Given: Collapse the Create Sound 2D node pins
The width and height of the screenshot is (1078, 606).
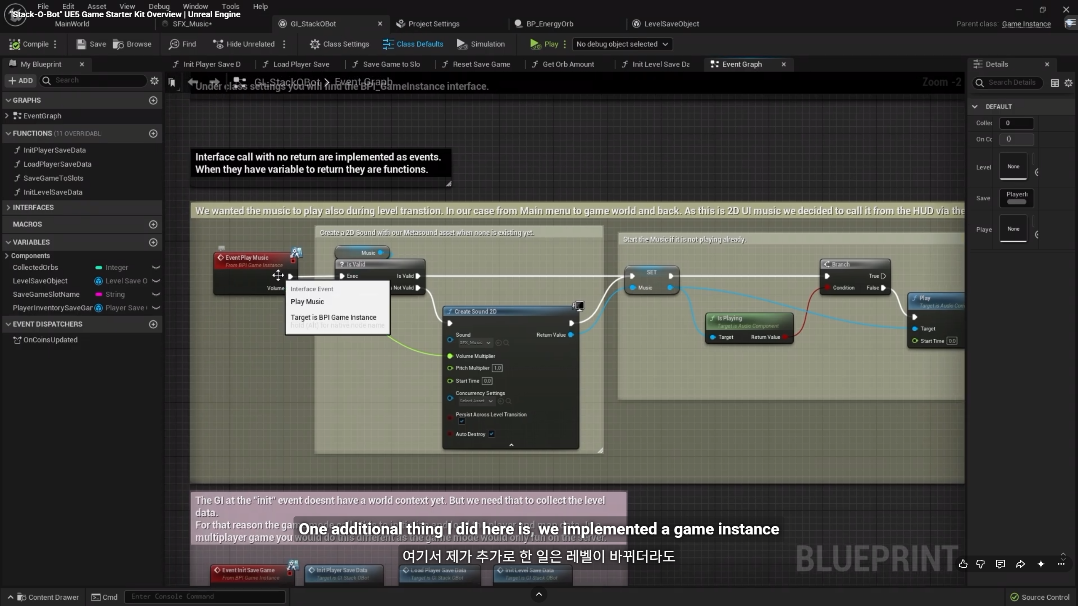Looking at the screenshot, I should tap(511, 445).
